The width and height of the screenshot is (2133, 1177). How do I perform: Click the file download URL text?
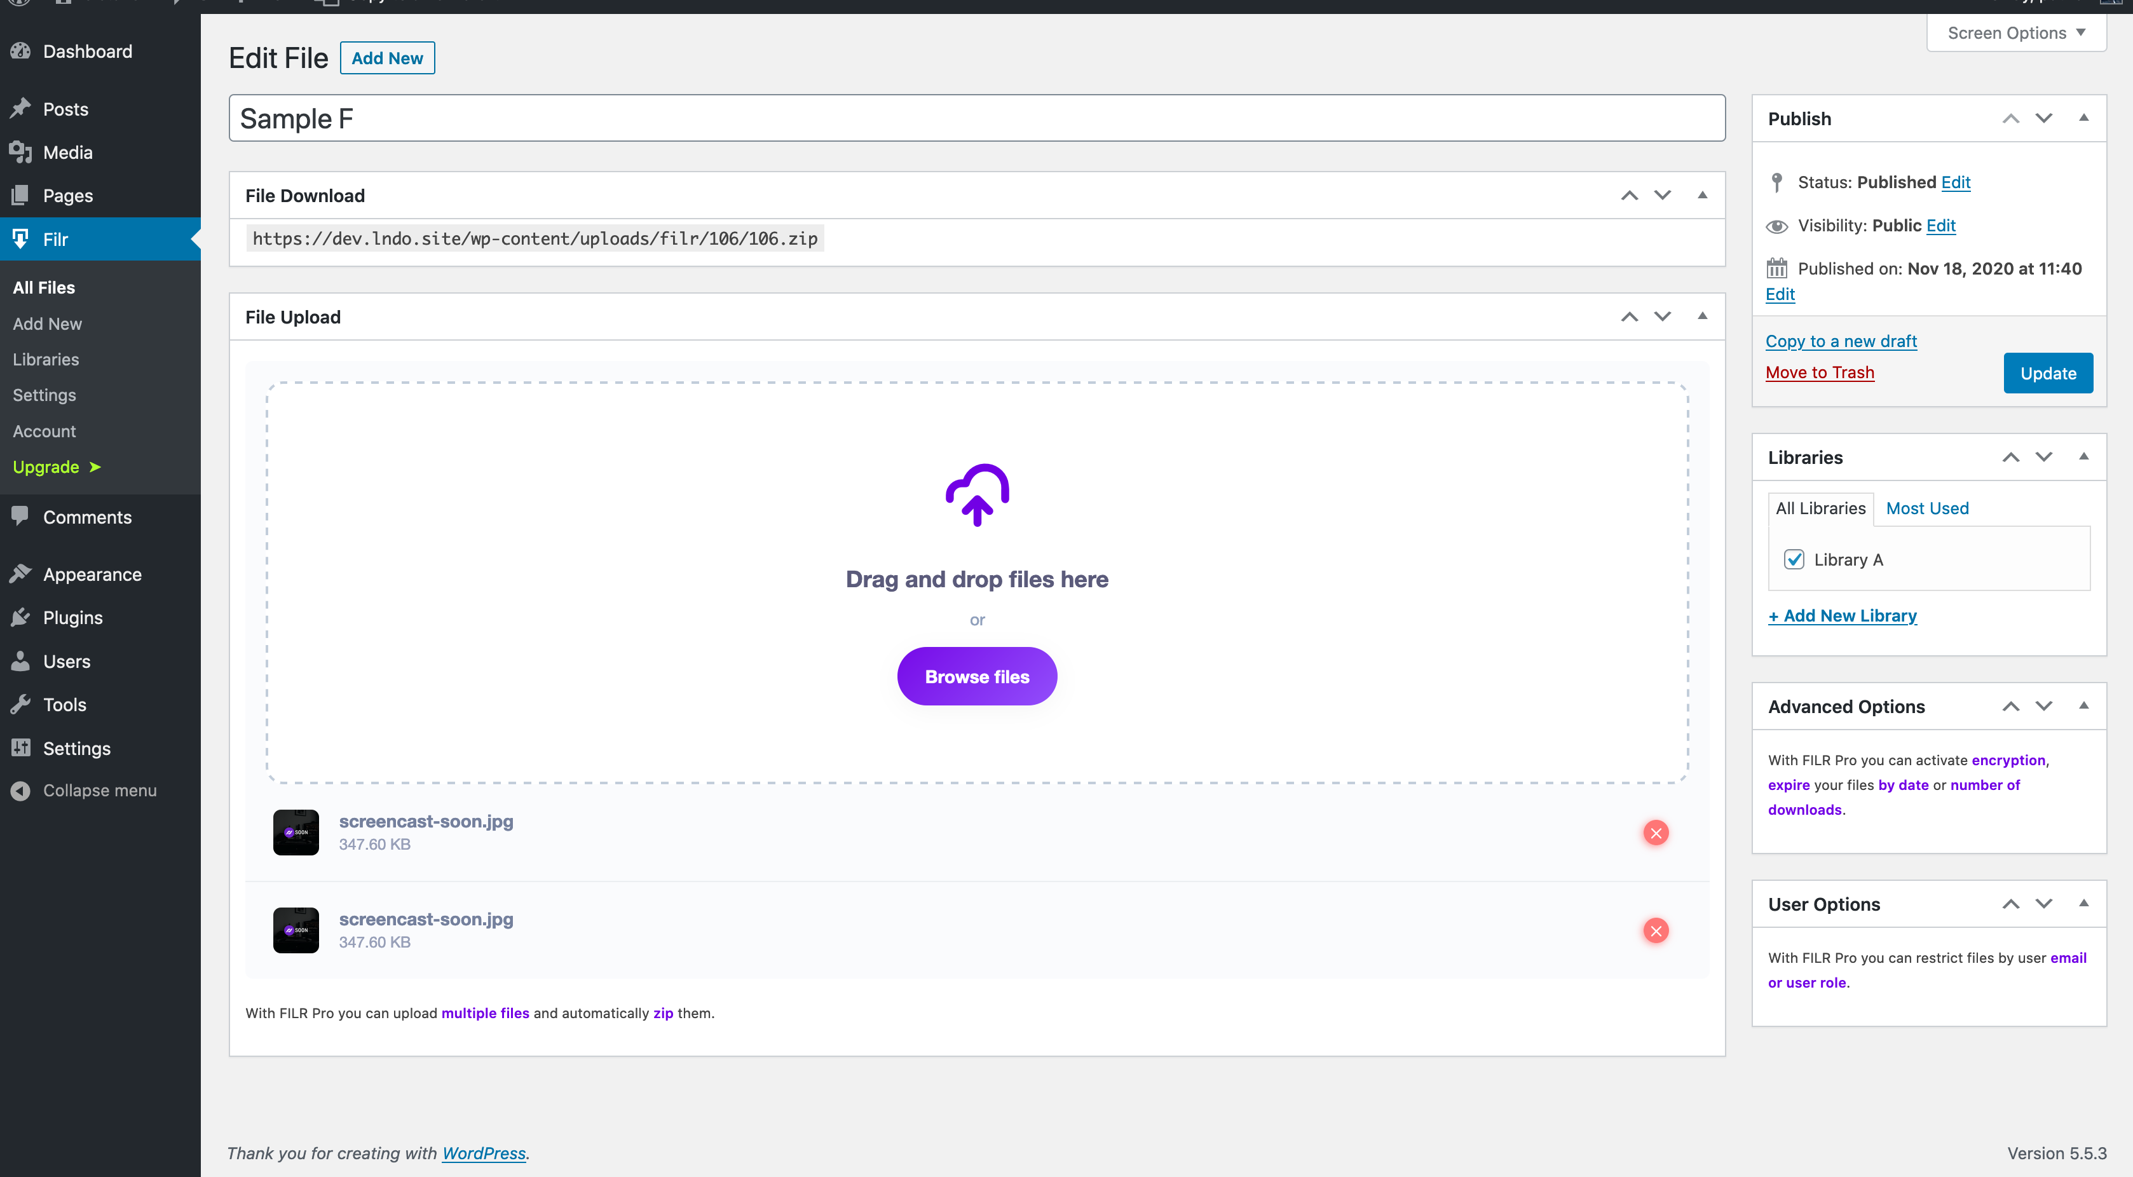[x=535, y=238]
